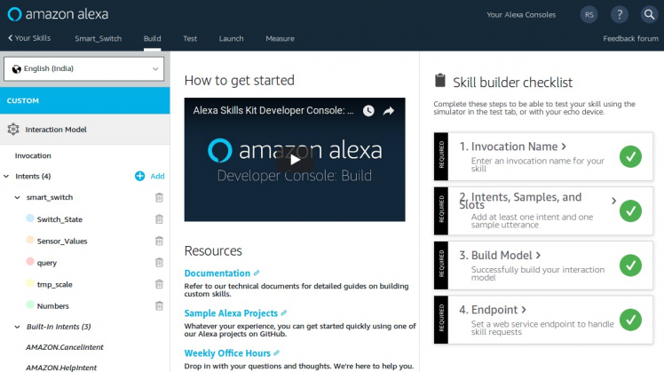Open AMAZON.HelpIntent
The width and height of the screenshot is (664, 372).
[x=61, y=368]
